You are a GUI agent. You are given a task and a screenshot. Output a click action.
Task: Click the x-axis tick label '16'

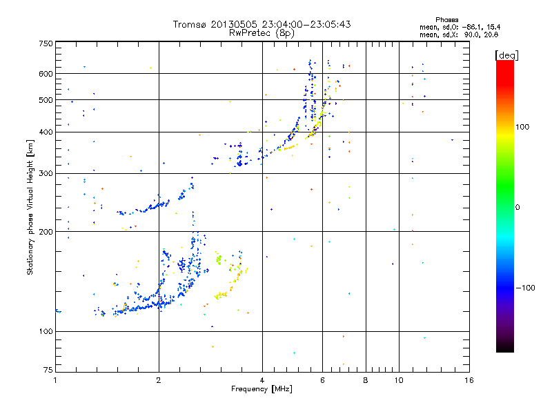pos(469,380)
